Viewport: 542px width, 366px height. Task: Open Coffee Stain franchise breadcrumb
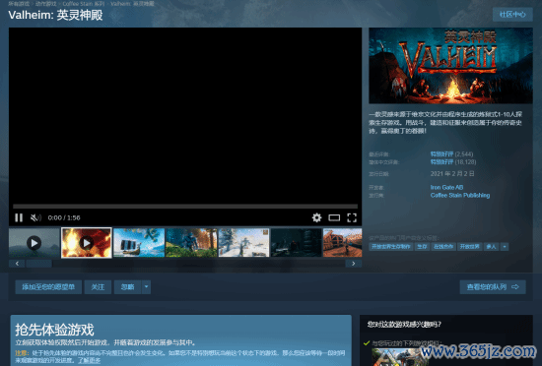tap(84, 4)
